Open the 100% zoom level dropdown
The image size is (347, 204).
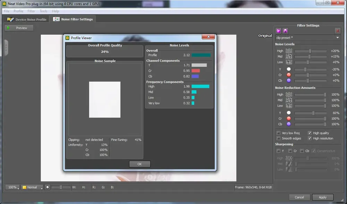point(12,187)
